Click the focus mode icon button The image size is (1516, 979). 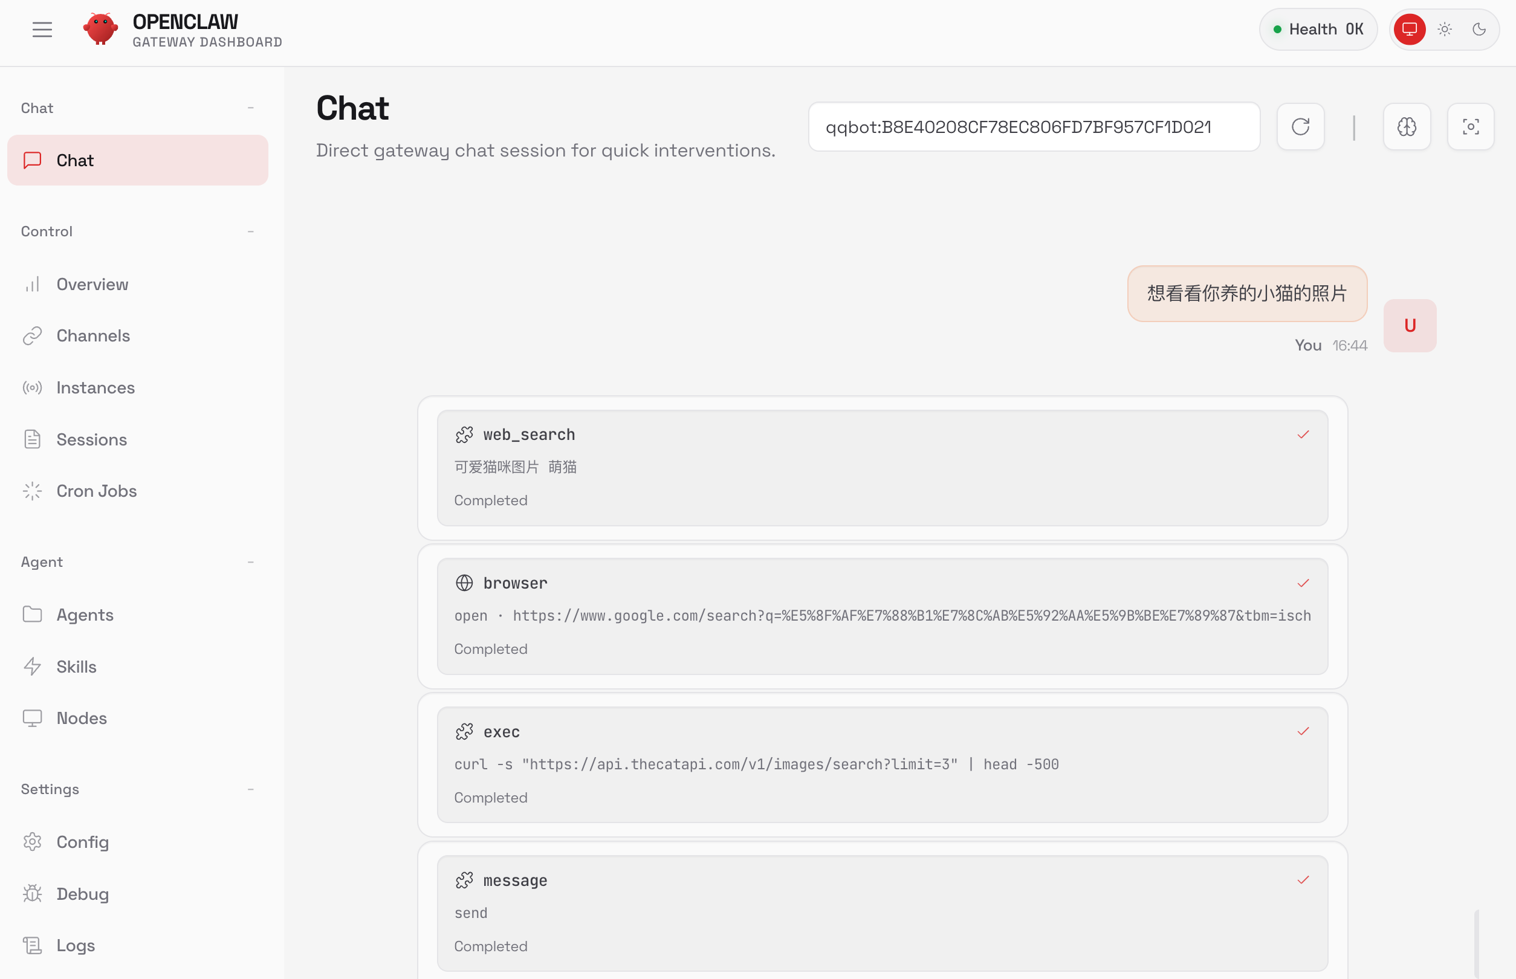click(x=1470, y=126)
